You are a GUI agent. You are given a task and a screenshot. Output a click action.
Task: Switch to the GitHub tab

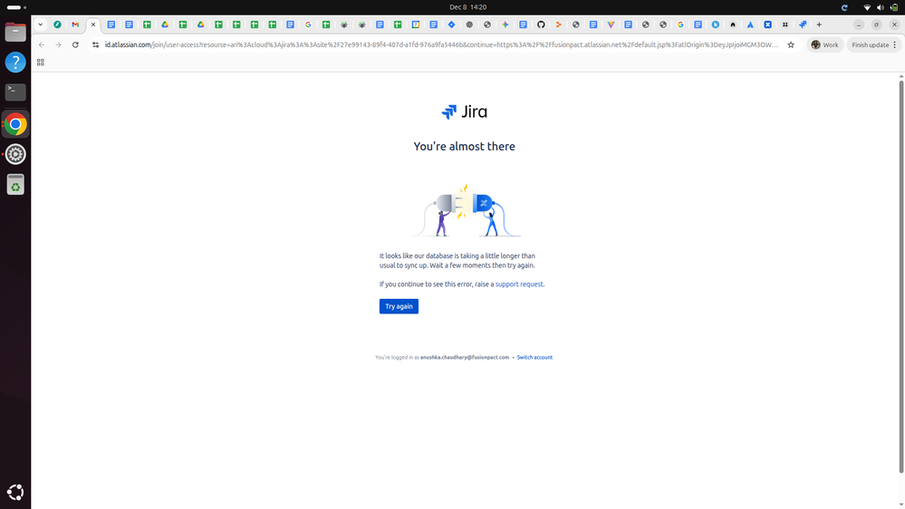541,24
